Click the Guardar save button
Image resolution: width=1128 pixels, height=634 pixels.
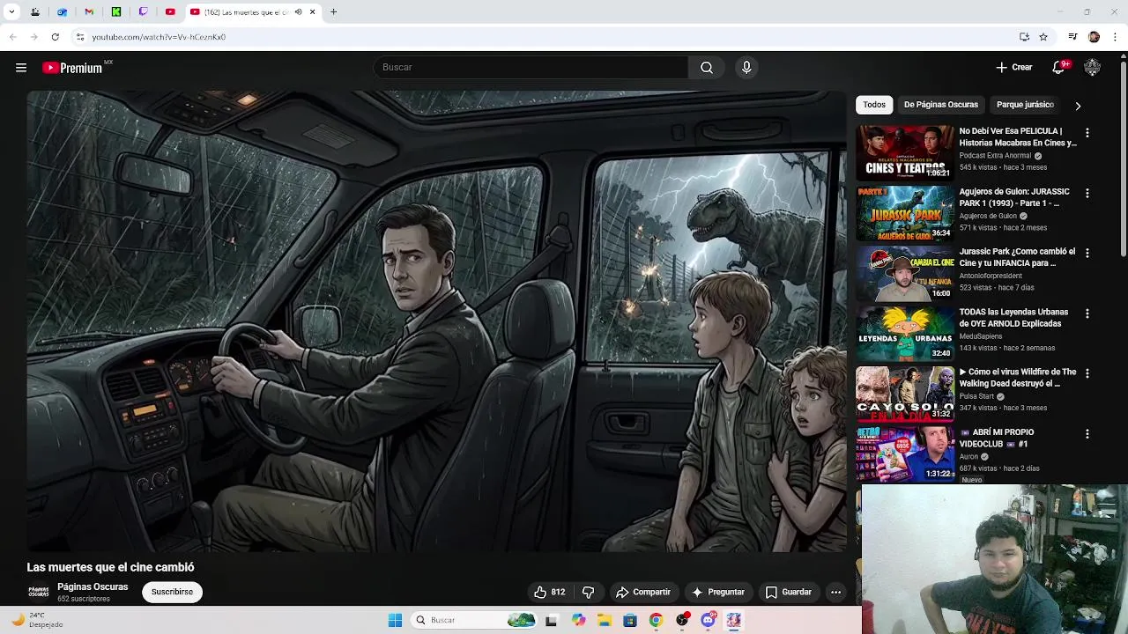789,593
